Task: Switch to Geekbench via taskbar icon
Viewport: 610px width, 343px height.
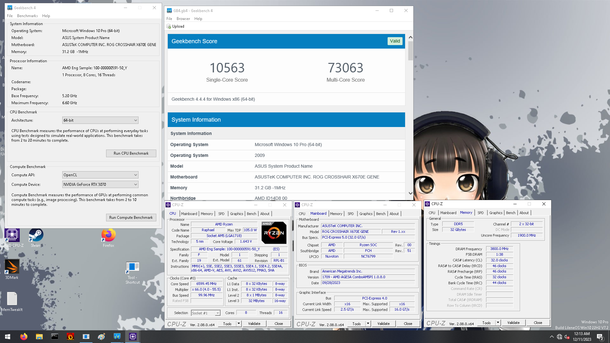Action: pos(117,337)
